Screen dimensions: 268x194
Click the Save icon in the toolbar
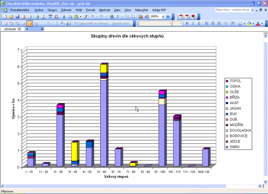pyautogui.click(x=17, y=16)
